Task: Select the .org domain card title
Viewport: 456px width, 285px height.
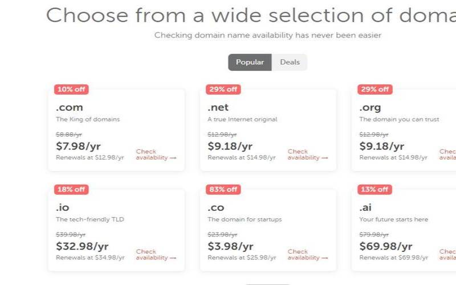Action: point(370,107)
